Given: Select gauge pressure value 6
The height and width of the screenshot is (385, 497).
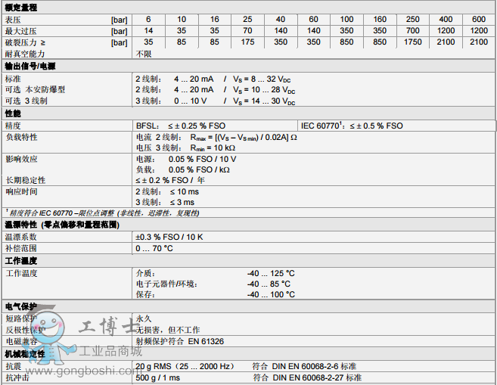Looking at the screenshot, I should [148, 20].
